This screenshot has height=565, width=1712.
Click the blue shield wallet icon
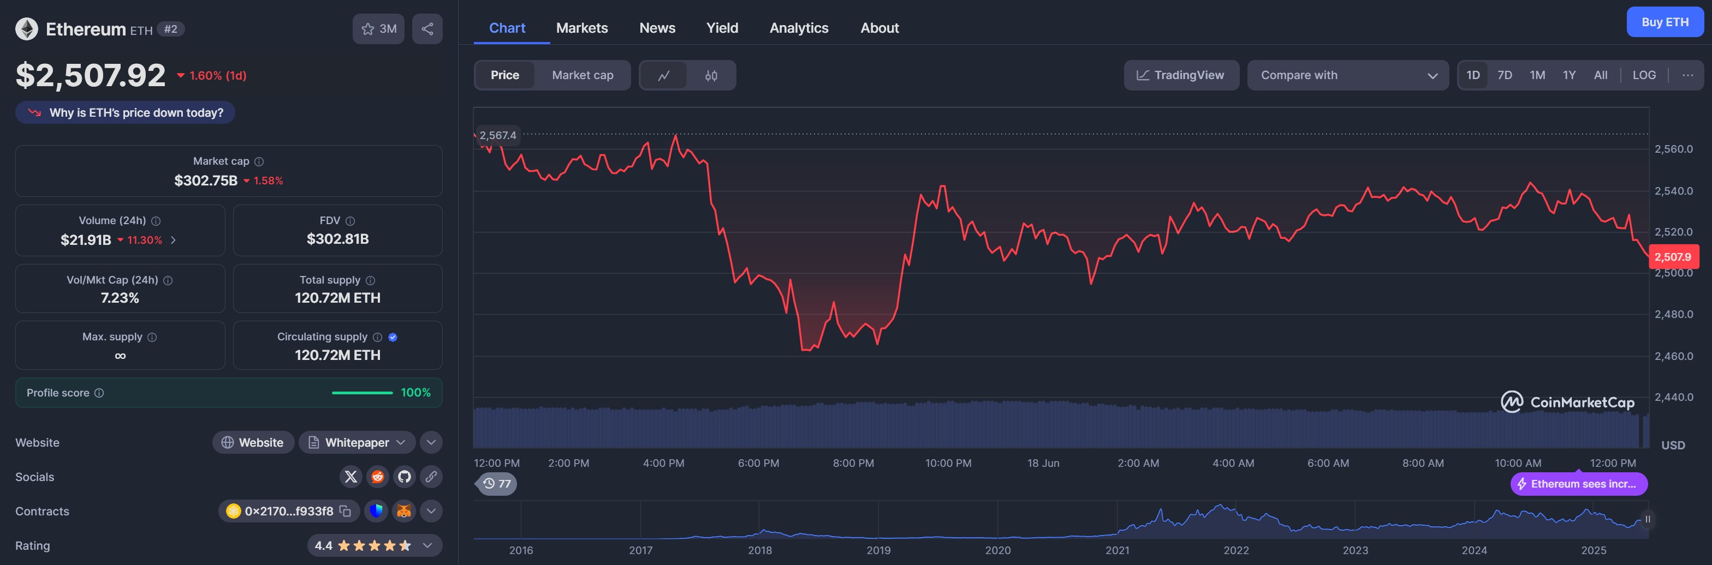376,511
